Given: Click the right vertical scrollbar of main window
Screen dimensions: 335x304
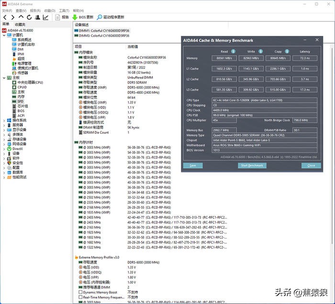Looking at the screenshot, I should pos(333,145).
